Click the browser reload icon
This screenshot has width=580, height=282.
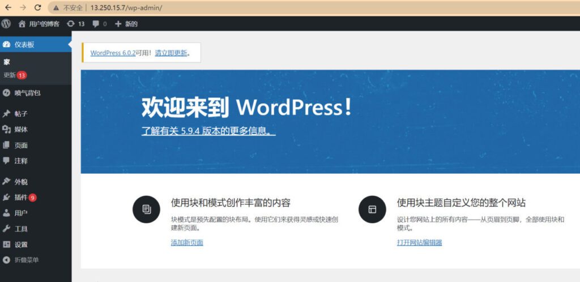coord(37,7)
